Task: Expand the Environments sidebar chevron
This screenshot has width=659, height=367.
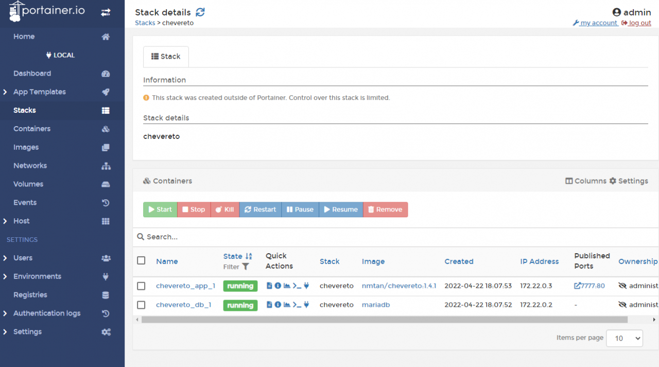Action: pyautogui.click(x=5, y=276)
